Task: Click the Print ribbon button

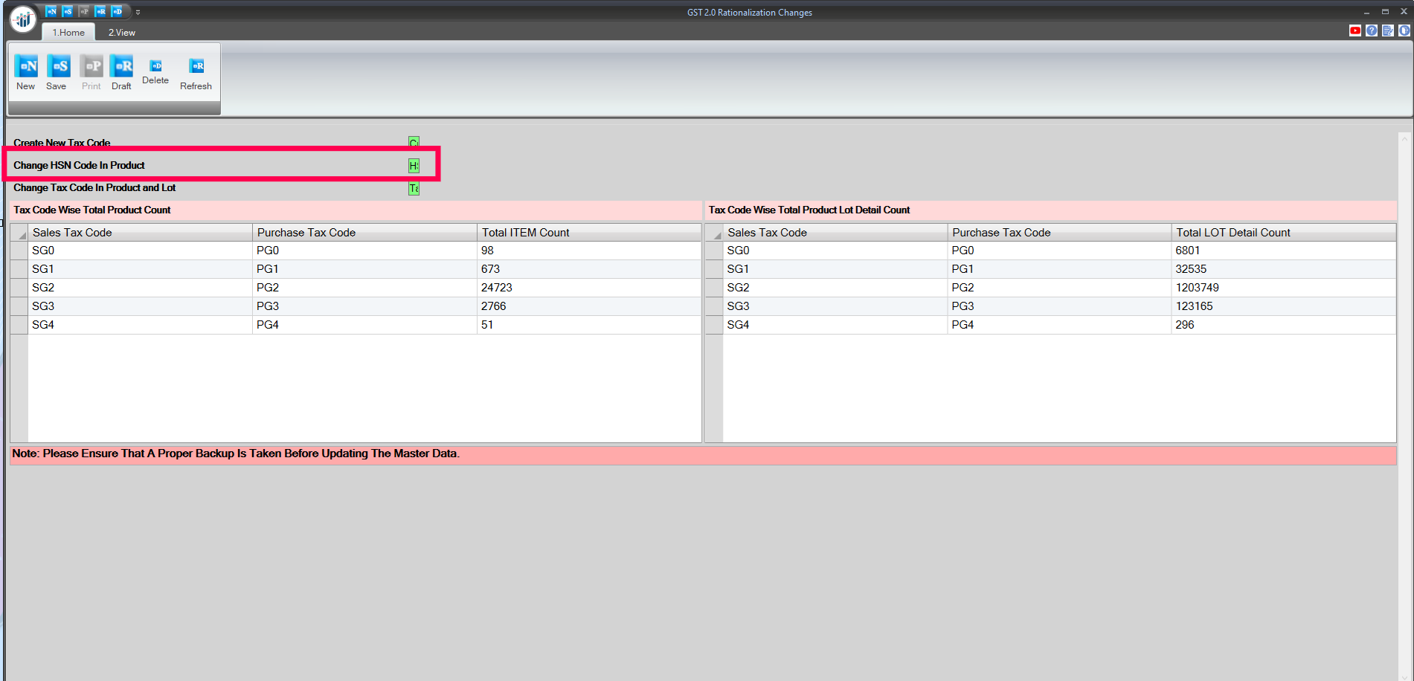Action: (x=91, y=73)
